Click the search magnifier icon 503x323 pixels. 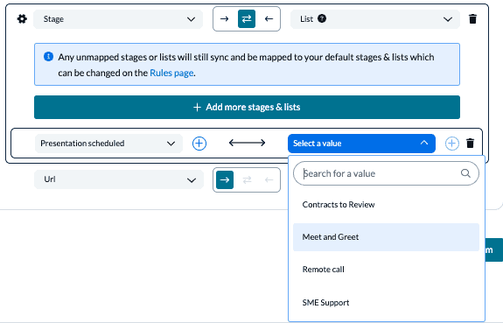pyautogui.click(x=465, y=173)
